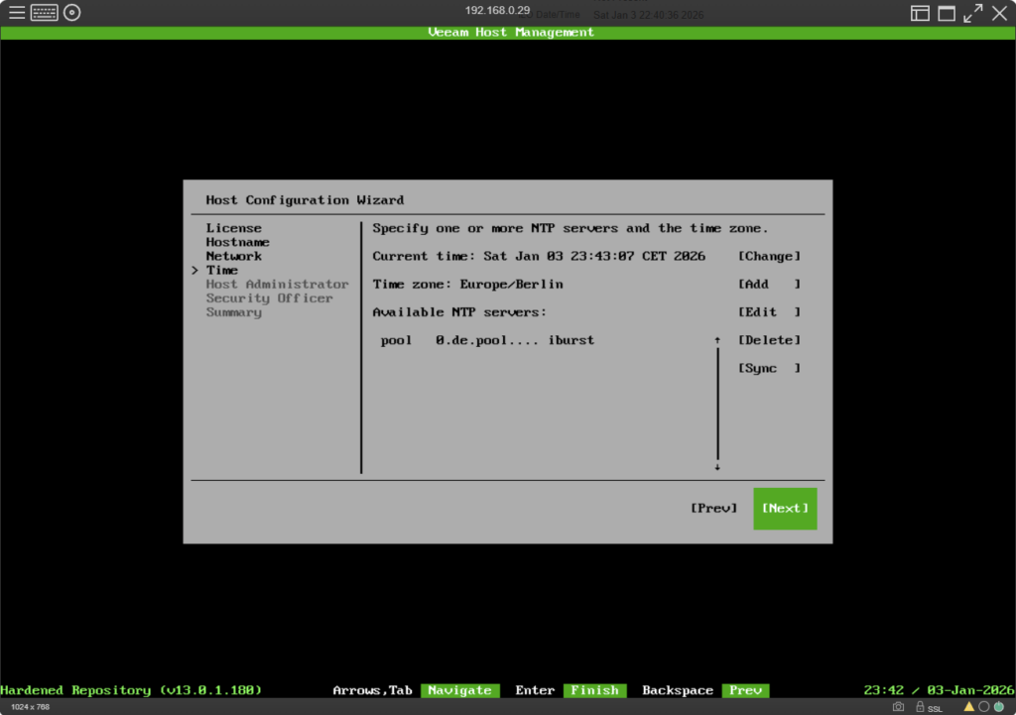Take a screenshot with the camera icon
The width and height of the screenshot is (1016, 715).
point(898,707)
